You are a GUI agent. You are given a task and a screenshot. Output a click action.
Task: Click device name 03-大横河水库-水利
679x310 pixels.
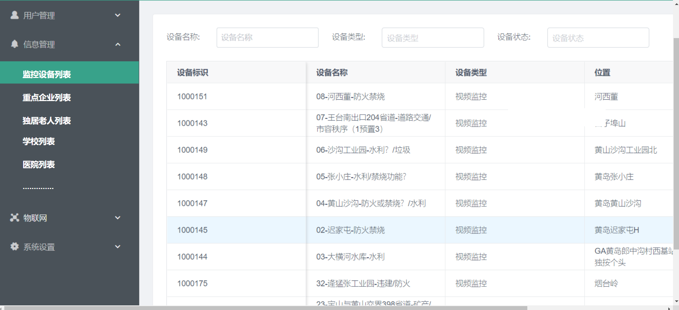350,257
